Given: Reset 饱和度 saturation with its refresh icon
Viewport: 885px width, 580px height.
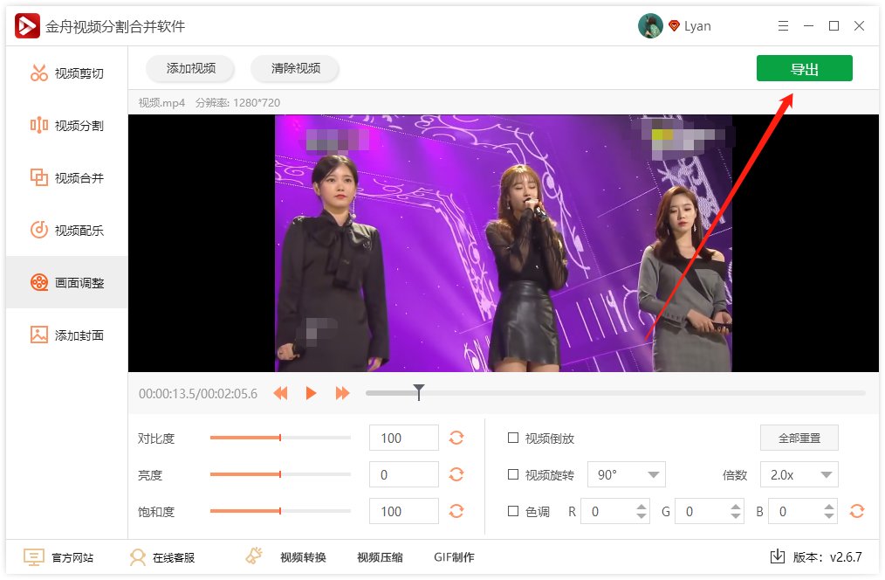Looking at the screenshot, I should pos(456,511).
